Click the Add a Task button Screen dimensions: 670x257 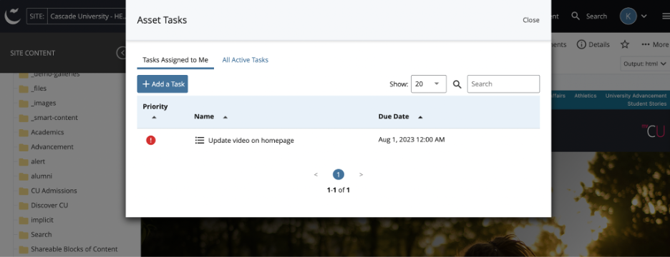[162, 84]
